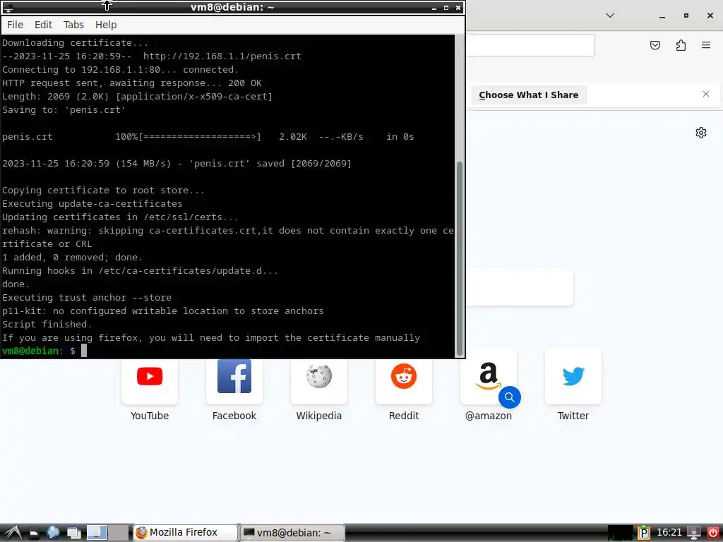The image size is (723, 542).
Task: Click the CPU usage monitor in tray
Action: tap(620, 533)
